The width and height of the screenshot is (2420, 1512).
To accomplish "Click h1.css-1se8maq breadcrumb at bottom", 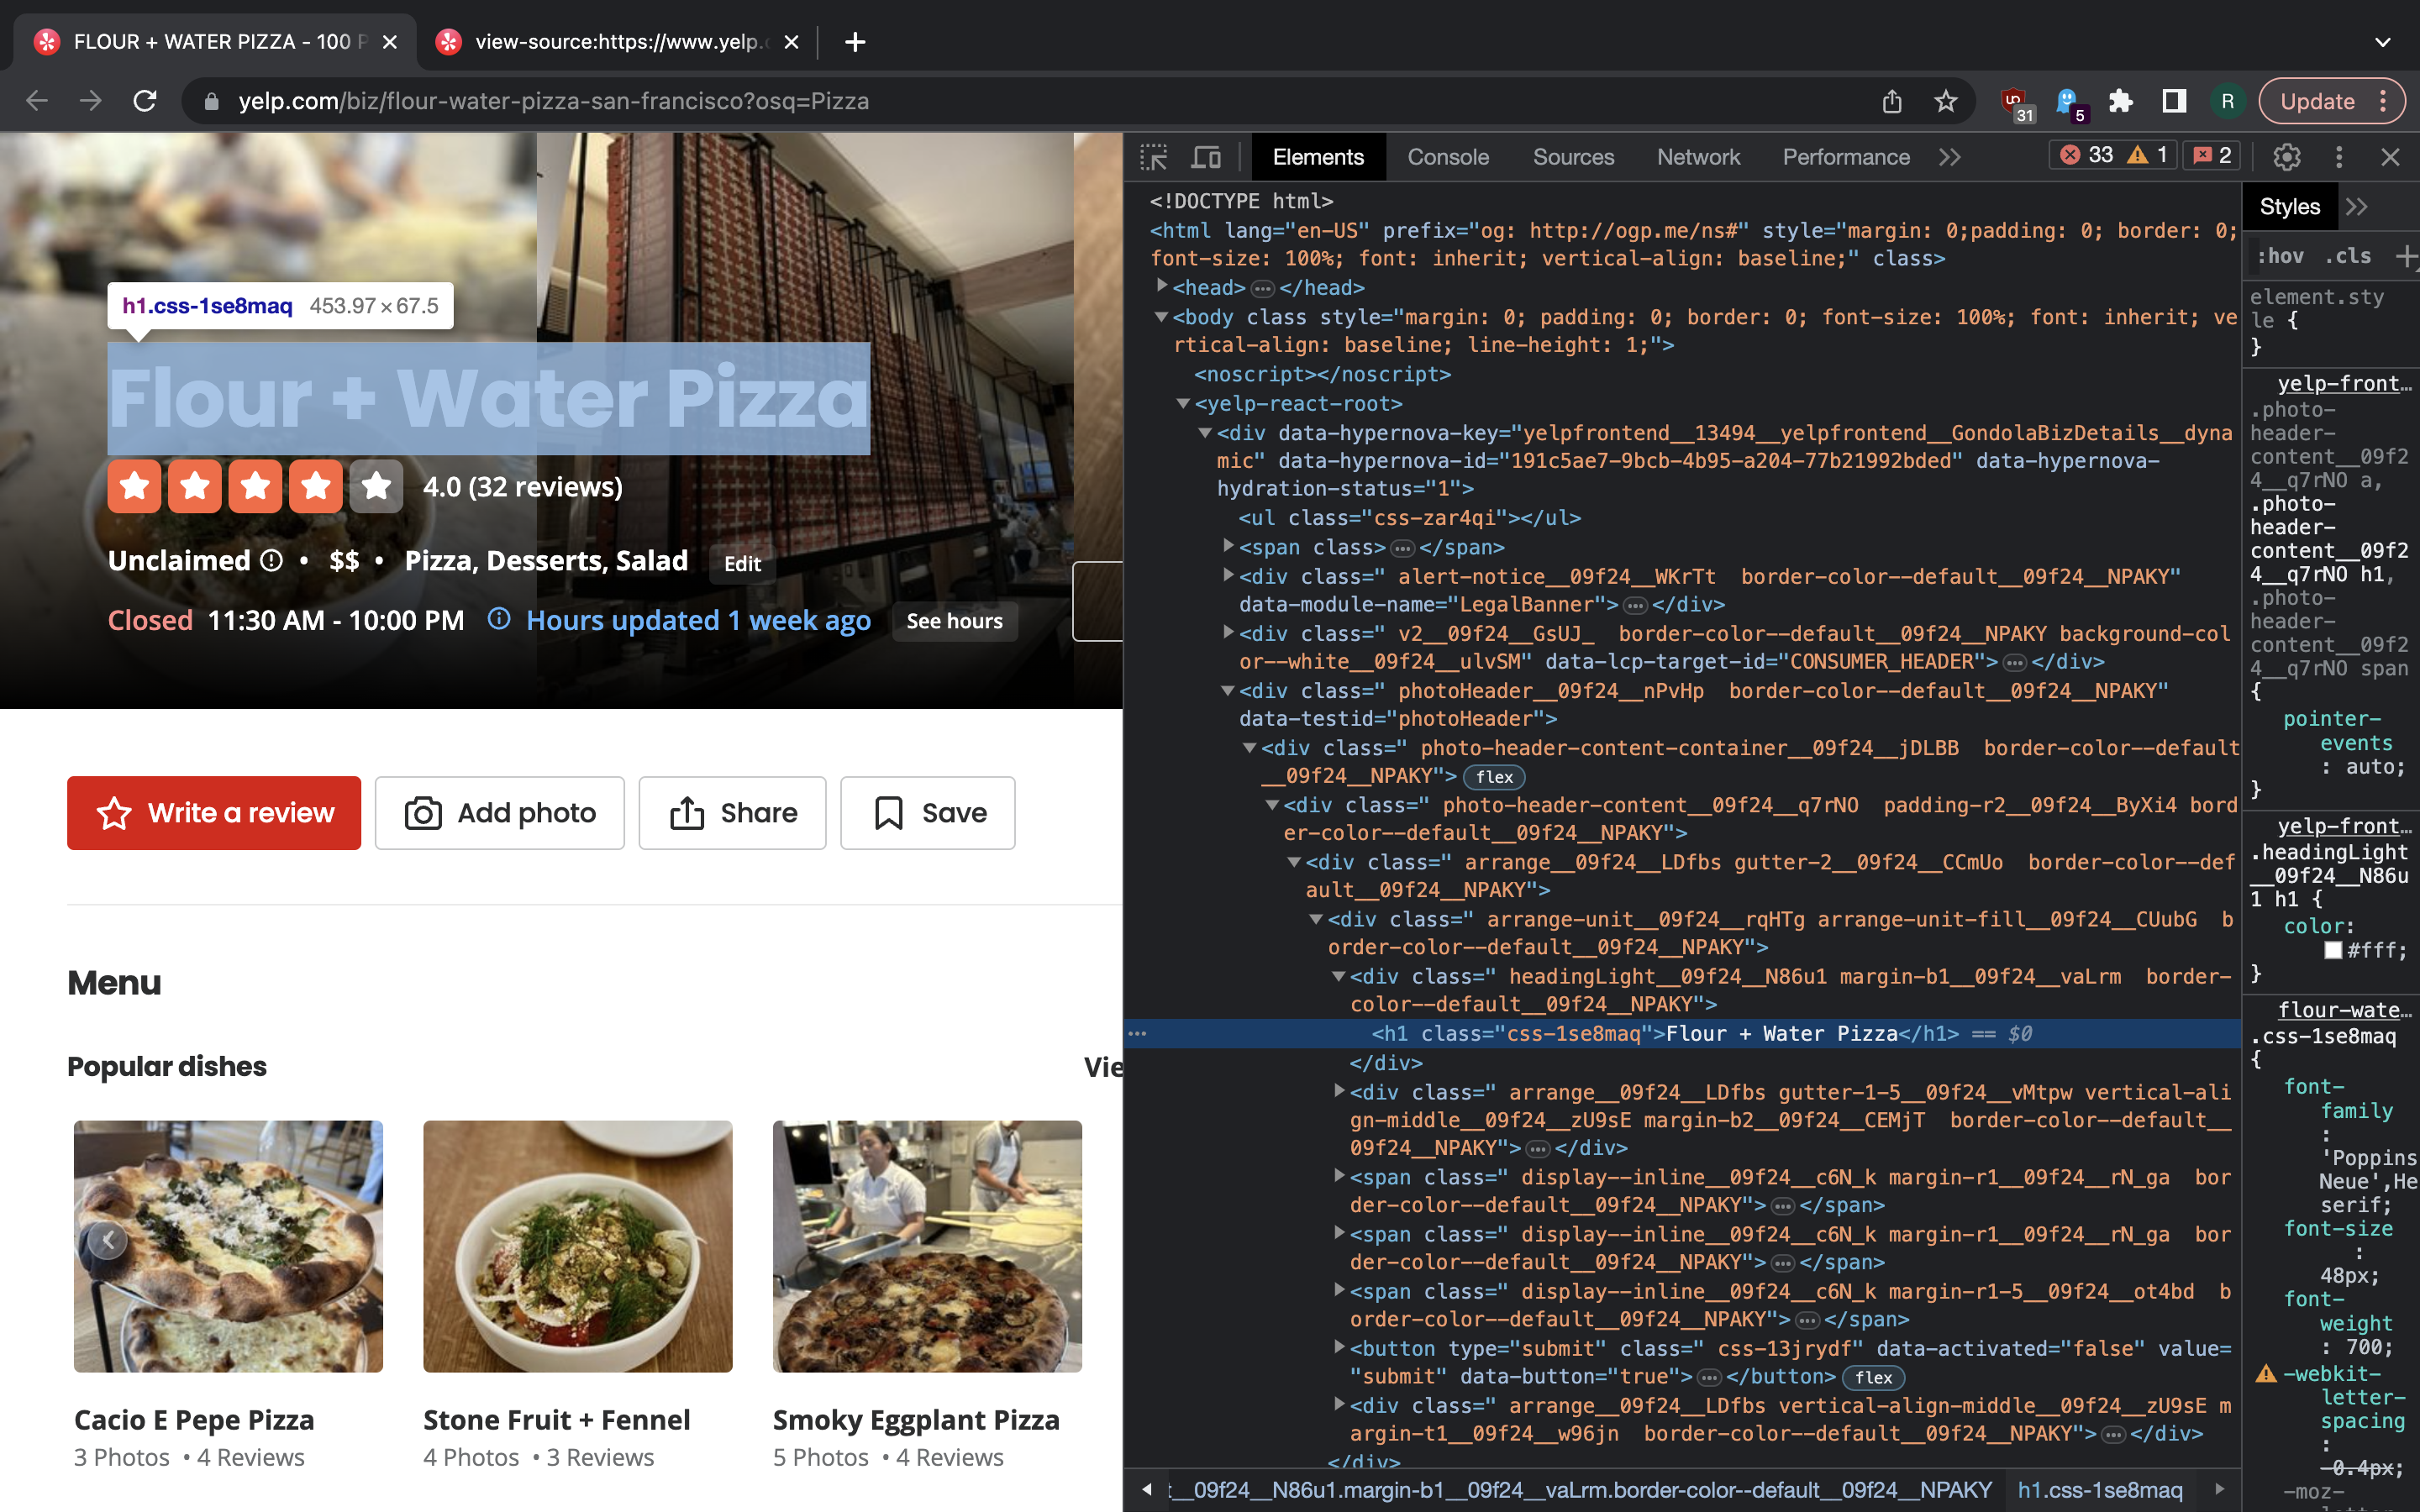I will pos(2100,1490).
